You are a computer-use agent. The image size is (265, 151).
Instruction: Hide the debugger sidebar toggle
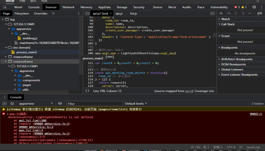tap(212, 13)
